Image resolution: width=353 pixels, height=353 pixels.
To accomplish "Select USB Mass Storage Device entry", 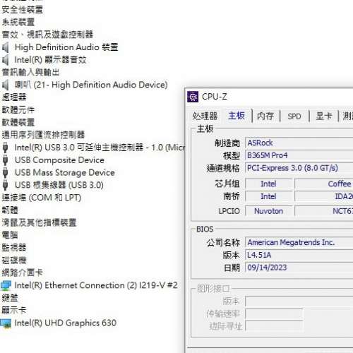I will coord(65,172).
